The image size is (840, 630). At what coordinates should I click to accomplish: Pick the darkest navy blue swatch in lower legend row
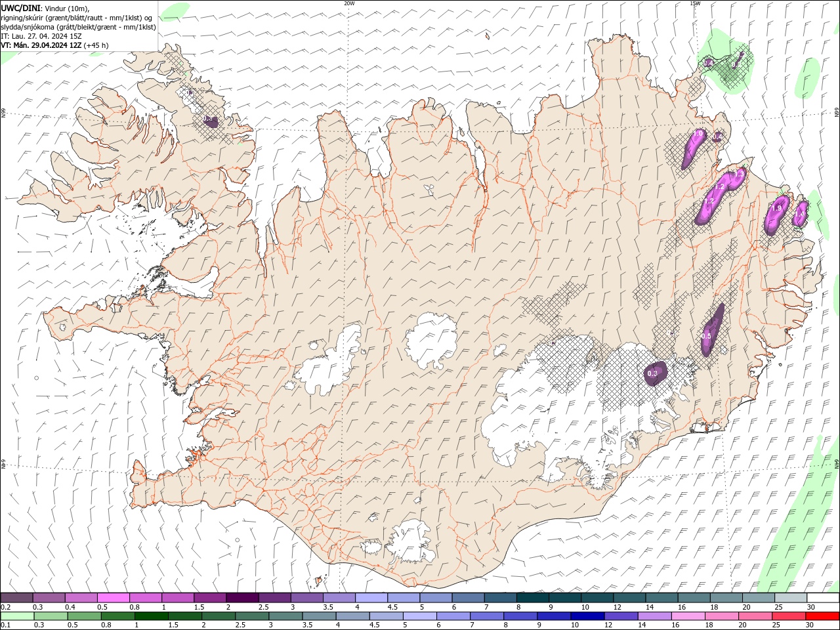(x=587, y=616)
